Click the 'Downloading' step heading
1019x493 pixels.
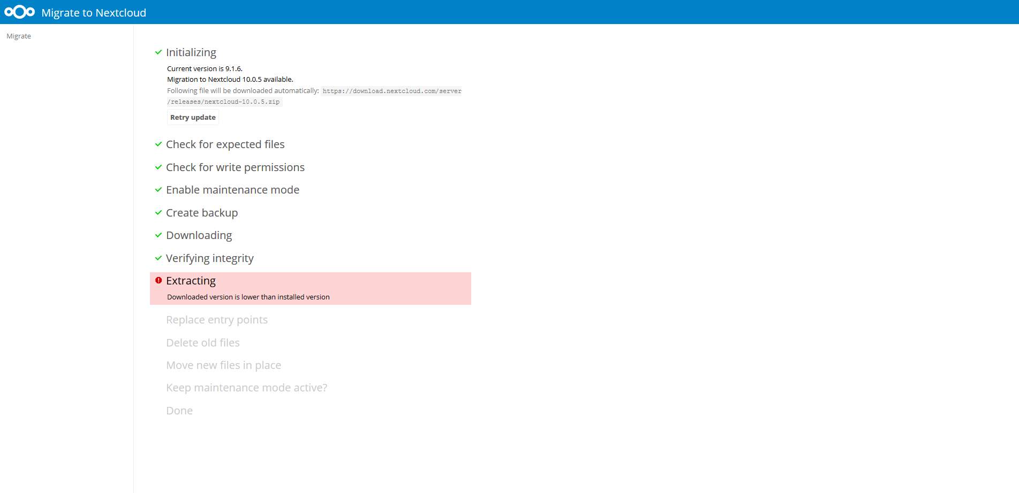[x=199, y=235]
